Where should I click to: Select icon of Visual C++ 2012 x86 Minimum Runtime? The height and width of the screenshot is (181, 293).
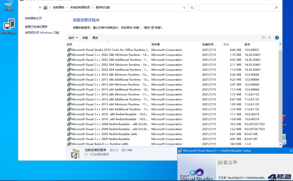point(69,94)
